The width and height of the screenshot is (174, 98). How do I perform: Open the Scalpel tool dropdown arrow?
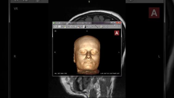(x=82, y=27)
